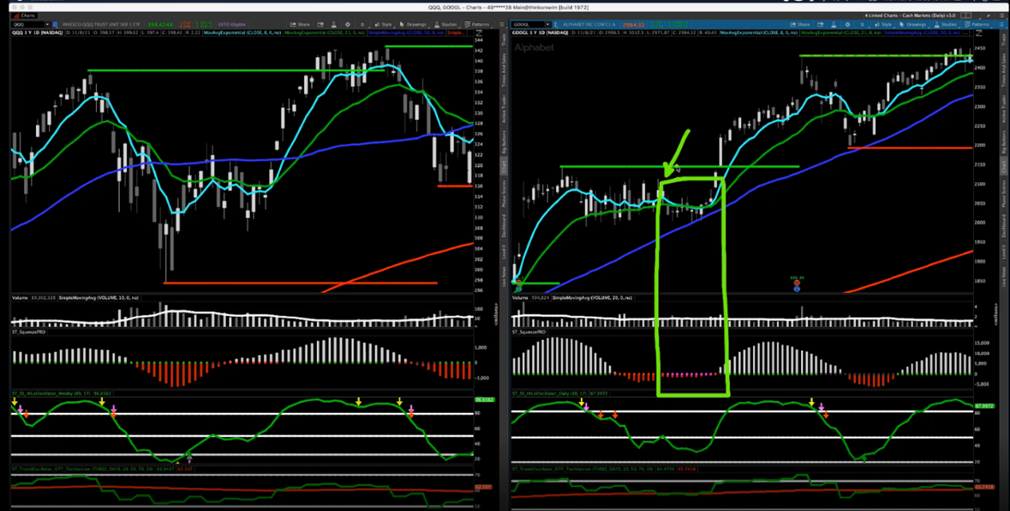Image resolution: width=1010 pixels, height=511 pixels.
Task: Open the Live News side panel
Action: click(1003, 272)
